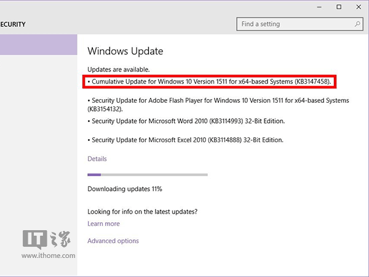
Task: Click the download progress bar
Action: tap(148, 175)
